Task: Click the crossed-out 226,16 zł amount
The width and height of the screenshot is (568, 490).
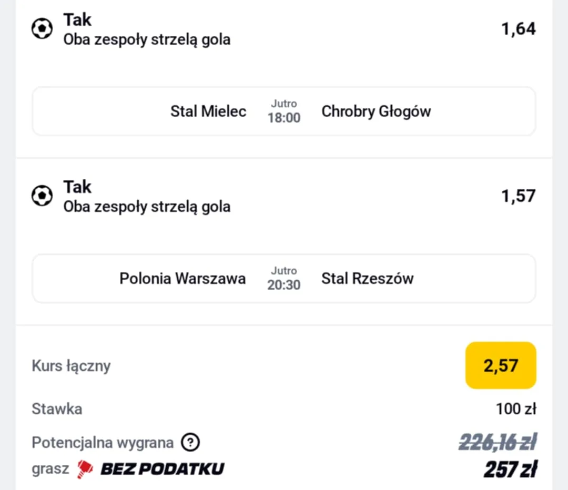Action: (497, 443)
